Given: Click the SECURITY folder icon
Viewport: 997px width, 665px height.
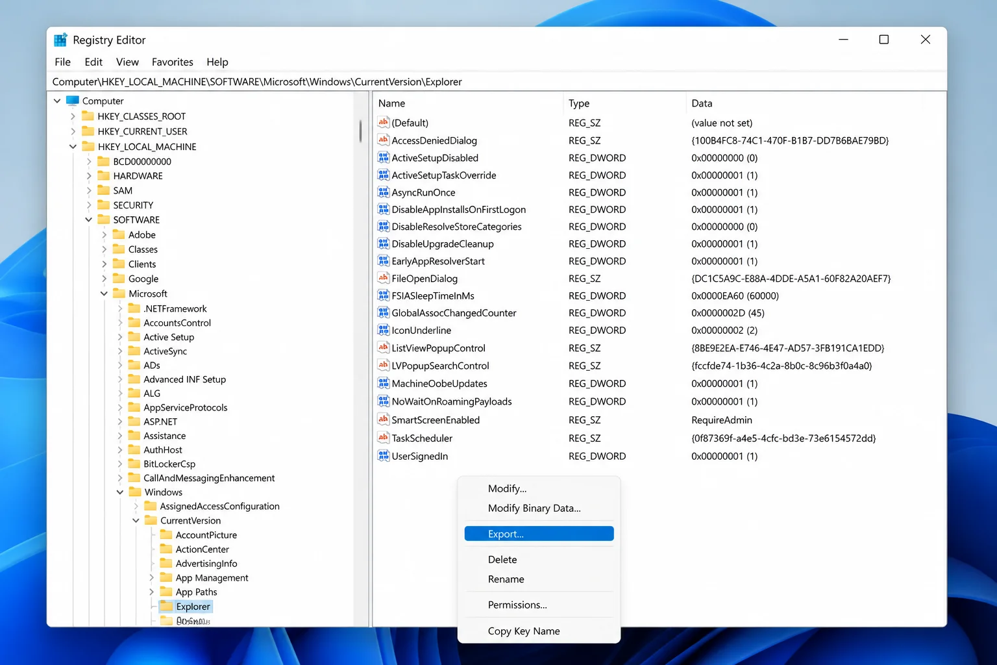Looking at the screenshot, I should click(103, 205).
